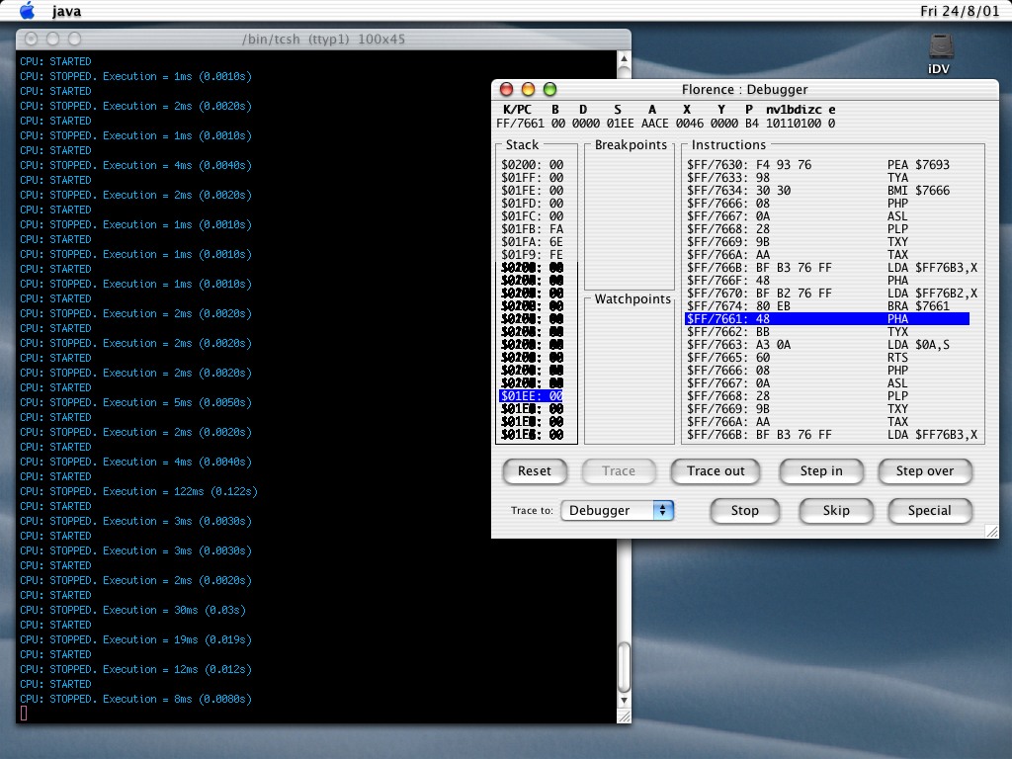Select the $01FA: 6E stack entry
1012x759 pixels.
click(532, 242)
